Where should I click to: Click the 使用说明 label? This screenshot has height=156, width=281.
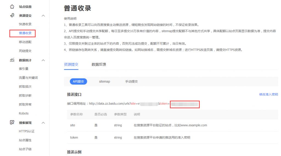(70, 19)
